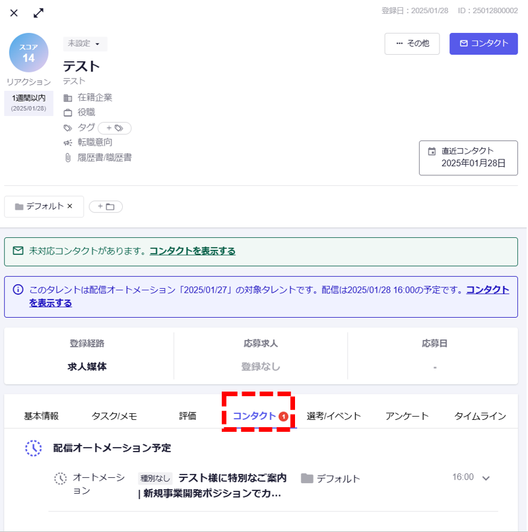Open the タスク/メモ tab
528x532 pixels.
(x=114, y=416)
